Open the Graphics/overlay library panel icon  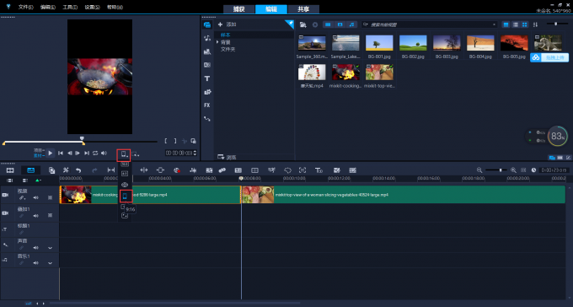click(207, 92)
